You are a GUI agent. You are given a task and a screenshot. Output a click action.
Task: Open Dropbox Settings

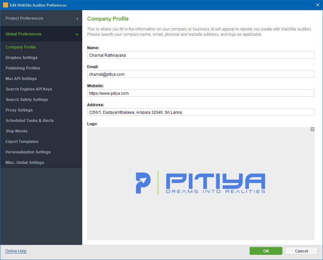21,58
